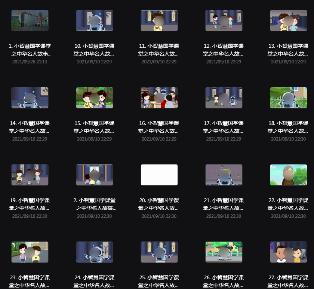Image resolution: width=314 pixels, height=289 pixels.
Task: Select the blank white thumbnail of video 20
Action: tap(159, 175)
